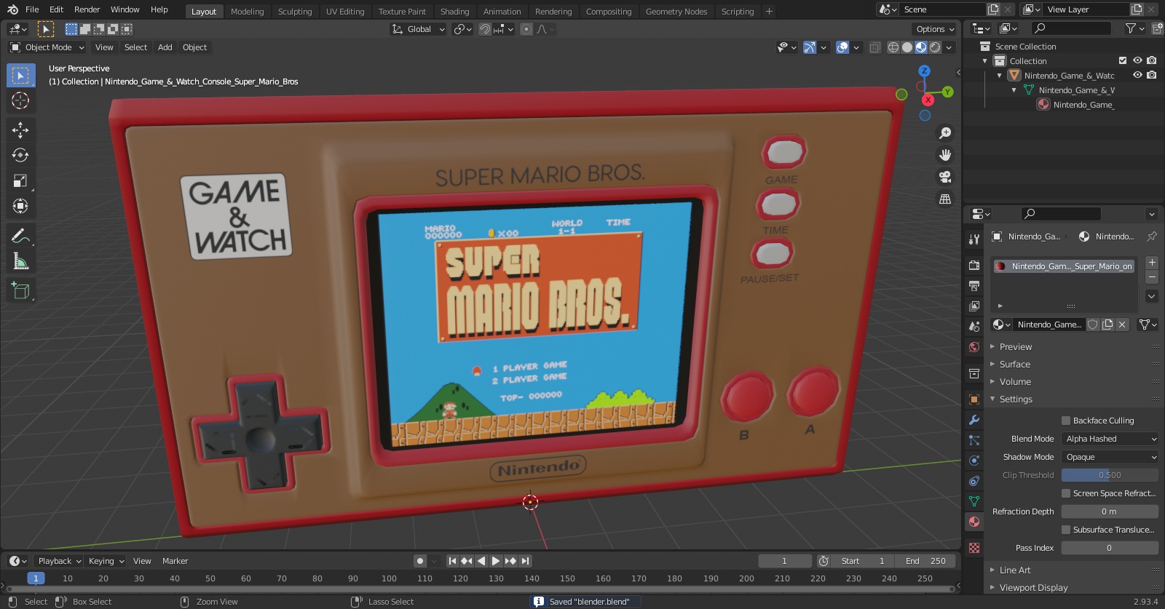This screenshot has height=609, width=1165.
Task: Open the Options dropdown in viewport header
Action: point(935,29)
